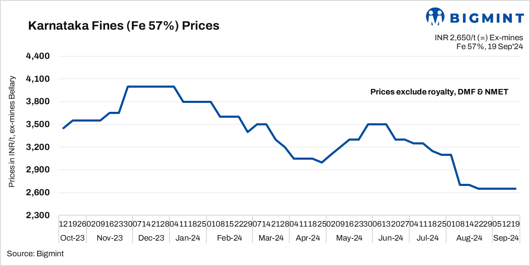
Task: Click the Nov-23 month label
Action: click(109, 238)
